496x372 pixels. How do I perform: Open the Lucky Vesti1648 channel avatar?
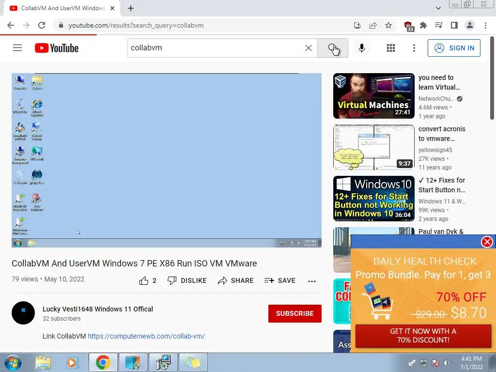coord(23,313)
